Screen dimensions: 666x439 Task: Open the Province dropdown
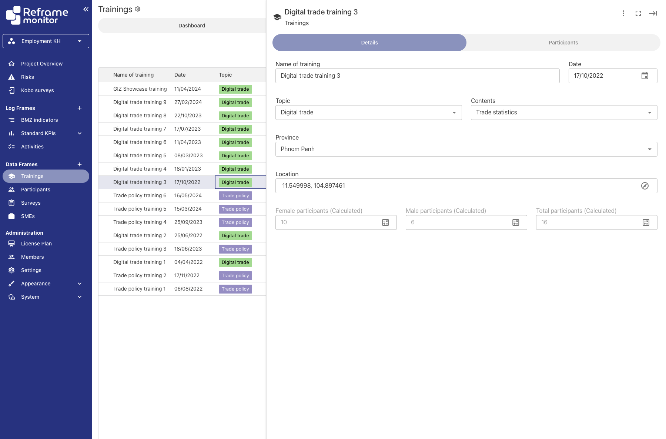click(466, 149)
